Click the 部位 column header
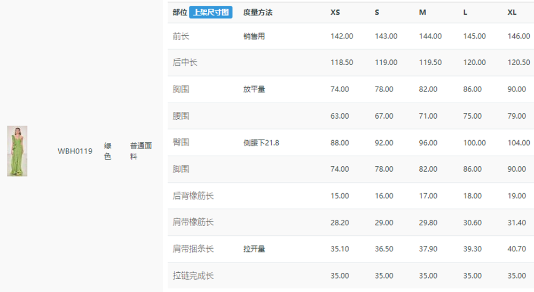Screen dimensions: 534x292 click(180, 12)
